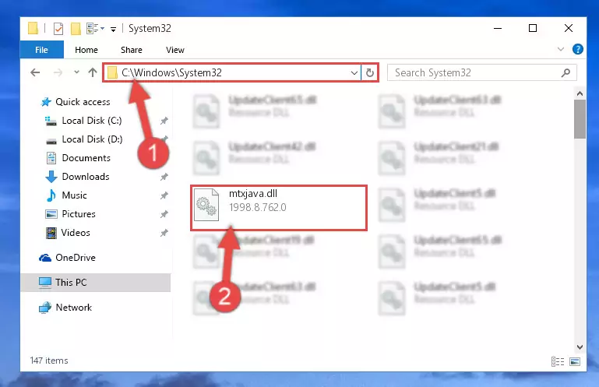599x387 pixels.
Task: Click the pin icon beside Videos
Action: [164, 233]
